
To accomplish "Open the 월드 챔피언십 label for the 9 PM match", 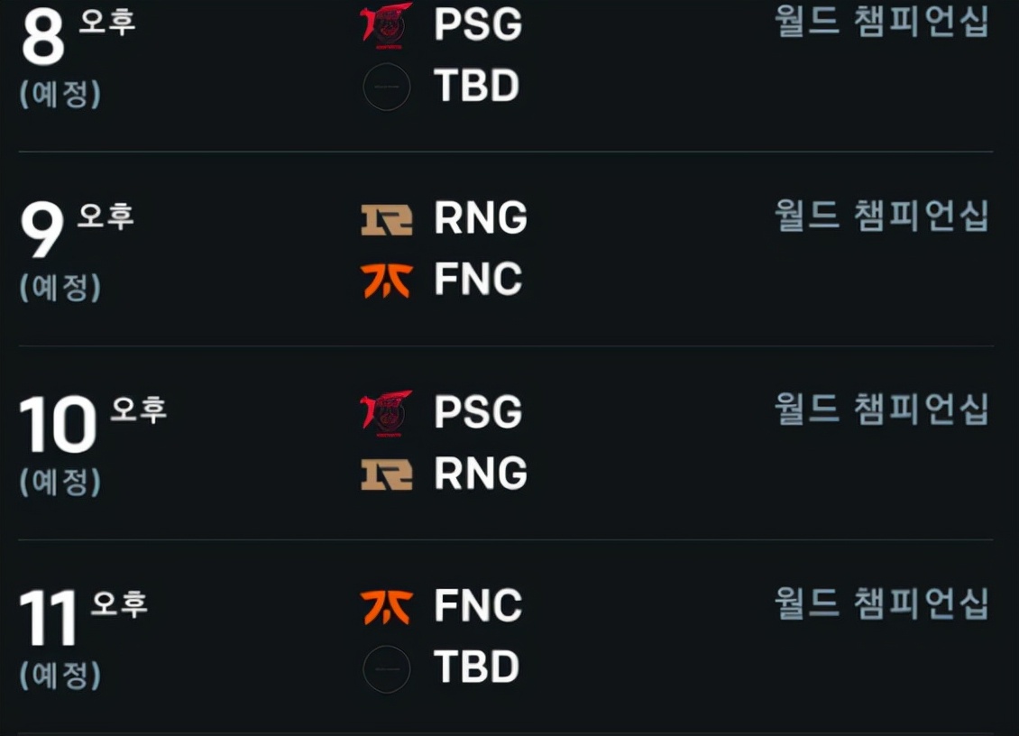I will [881, 216].
